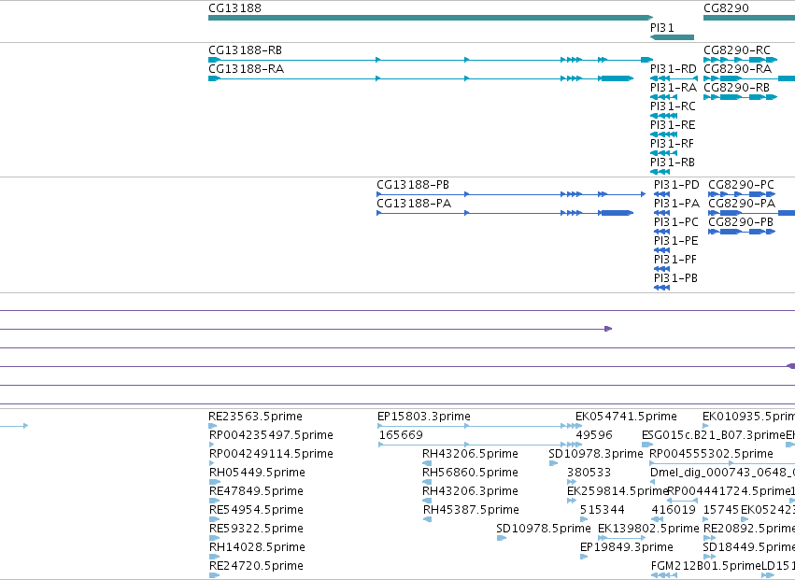Image resolution: width=795 pixels, height=580 pixels.
Task: Select the PI31-RE transcript label
Action: (673, 125)
